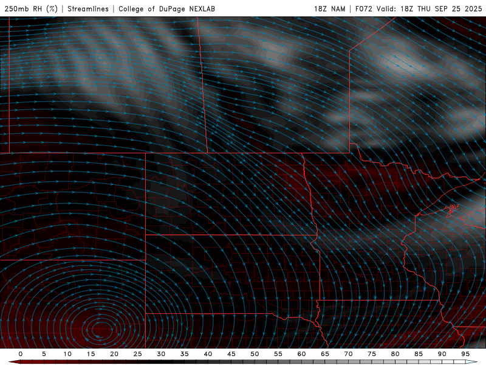Click the 5 value on color scale
Image resolution: width=486 pixels, height=365 pixels.
(x=44, y=354)
